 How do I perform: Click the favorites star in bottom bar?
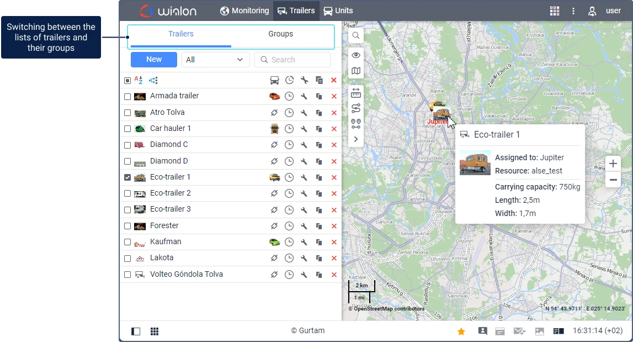click(x=461, y=332)
